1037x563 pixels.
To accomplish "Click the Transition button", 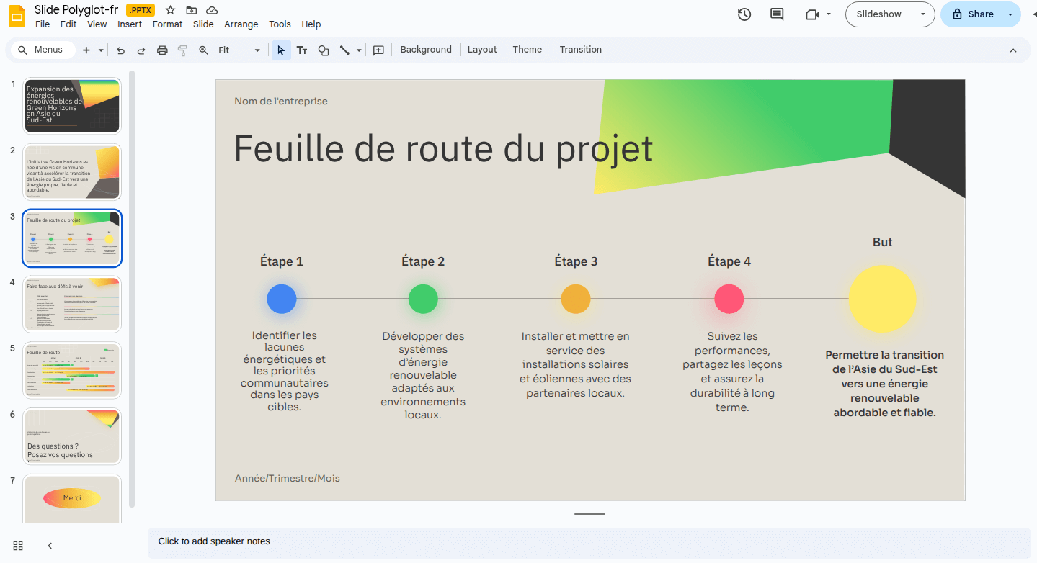I will (x=580, y=50).
